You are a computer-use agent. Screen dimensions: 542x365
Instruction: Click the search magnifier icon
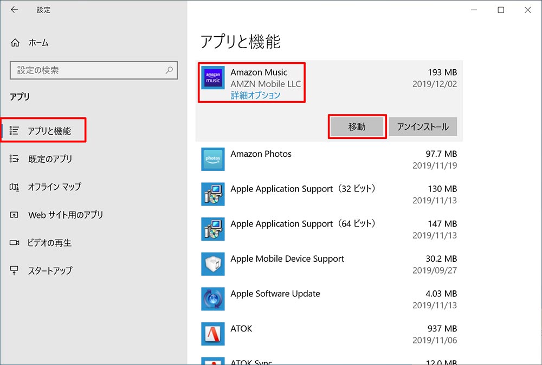coord(169,70)
